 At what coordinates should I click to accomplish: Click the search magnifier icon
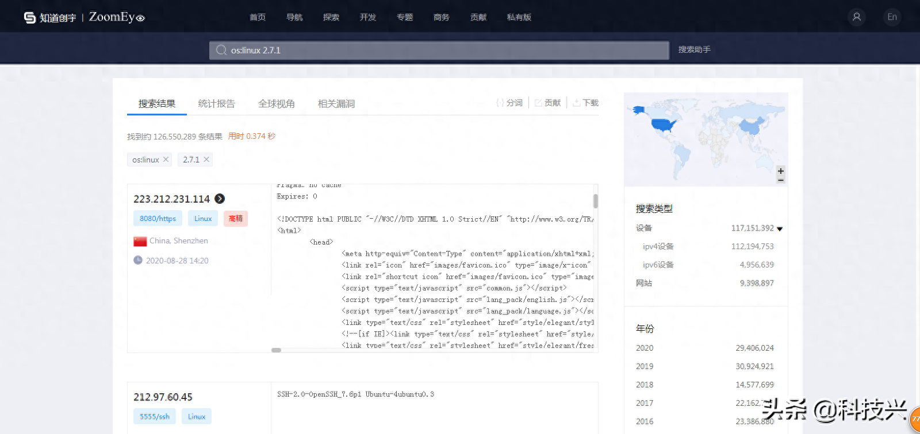coord(221,51)
